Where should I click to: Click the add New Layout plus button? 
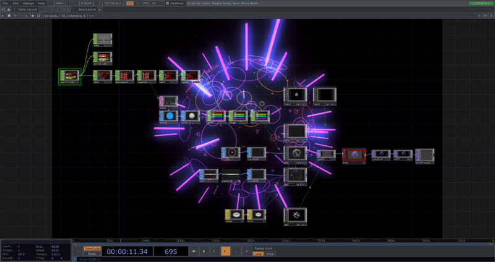click(100, 9)
